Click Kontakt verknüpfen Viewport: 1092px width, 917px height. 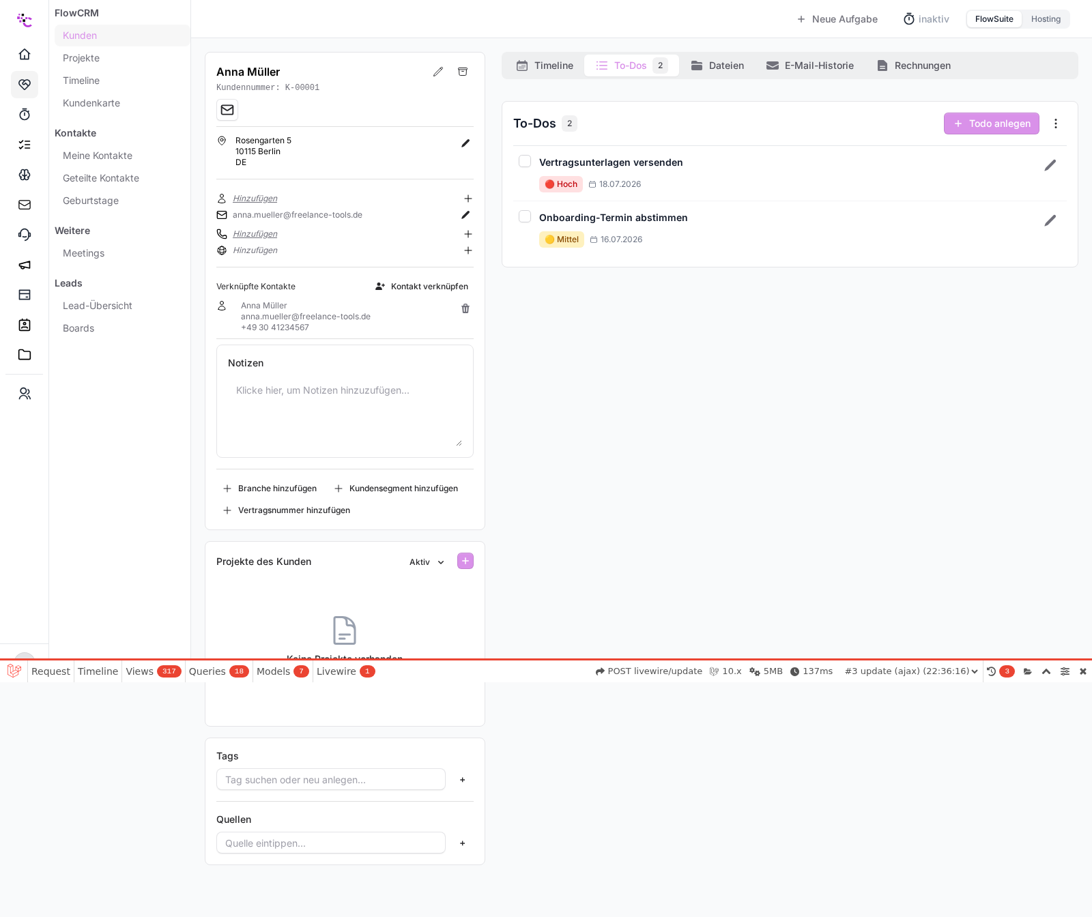[x=422, y=287]
